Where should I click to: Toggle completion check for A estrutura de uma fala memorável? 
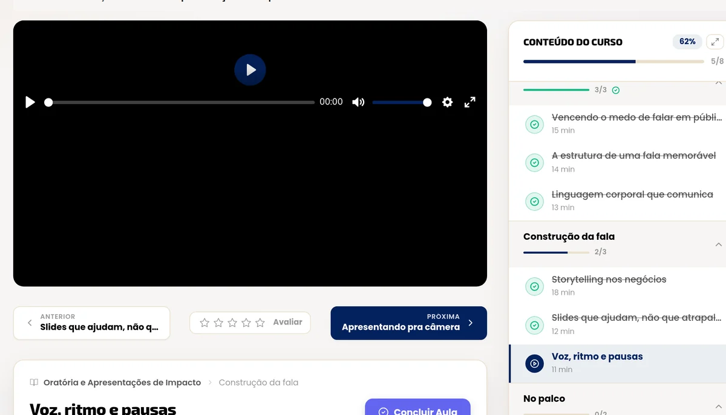[534, 162]
